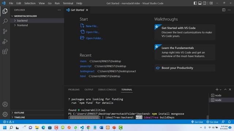Close the Get Started tab
Screen dimensions: 234x131
tap(87, 10)
